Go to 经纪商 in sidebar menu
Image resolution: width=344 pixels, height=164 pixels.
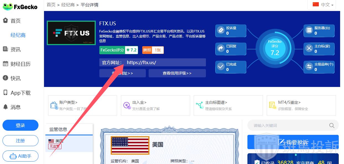[x=18, y=35]
